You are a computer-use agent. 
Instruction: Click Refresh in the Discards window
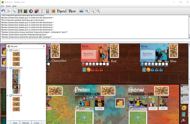pos(26,123)
